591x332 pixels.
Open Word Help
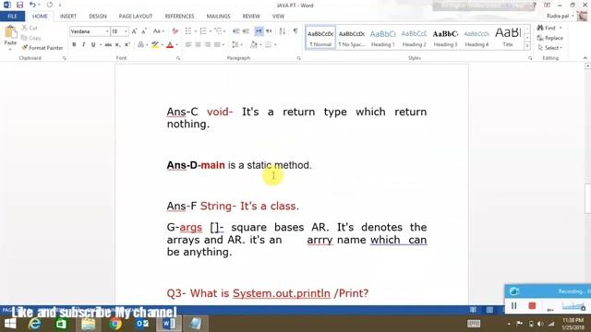[535, 5]
